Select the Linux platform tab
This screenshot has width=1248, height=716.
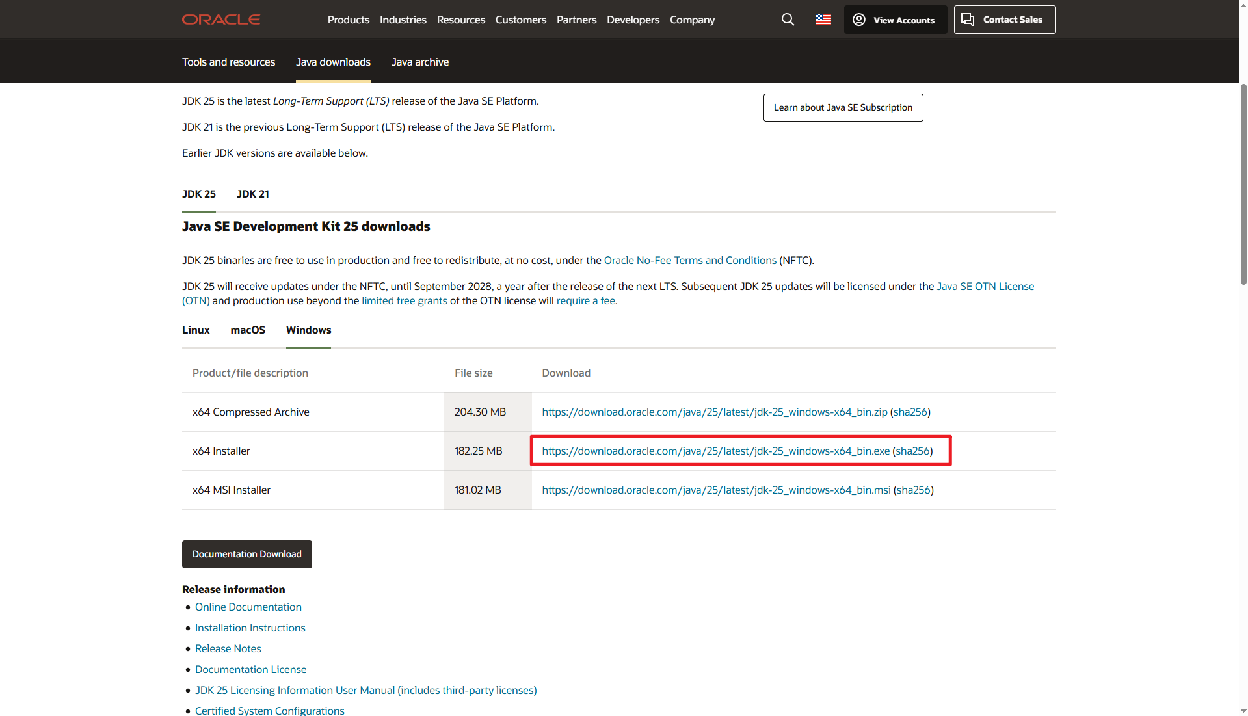pyautogui.click(x=195, y=330)
